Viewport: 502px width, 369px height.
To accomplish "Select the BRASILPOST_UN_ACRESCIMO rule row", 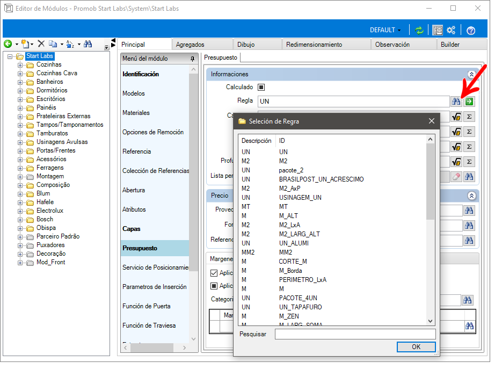I will [x=333, y=179].
